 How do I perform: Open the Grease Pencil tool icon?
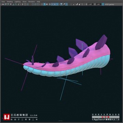click(x=18, y=4)
